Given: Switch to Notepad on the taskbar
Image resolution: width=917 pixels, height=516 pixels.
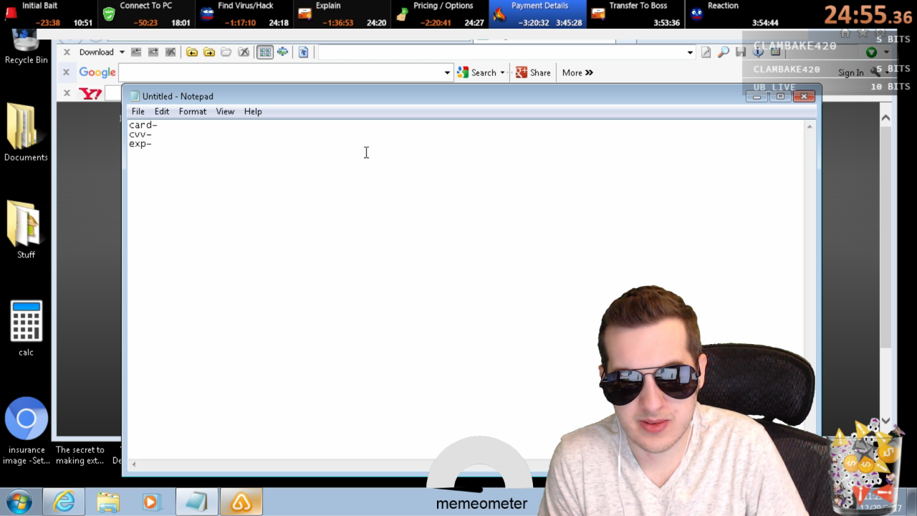Looking at the screenshot, I should click(x=196, y=502).
